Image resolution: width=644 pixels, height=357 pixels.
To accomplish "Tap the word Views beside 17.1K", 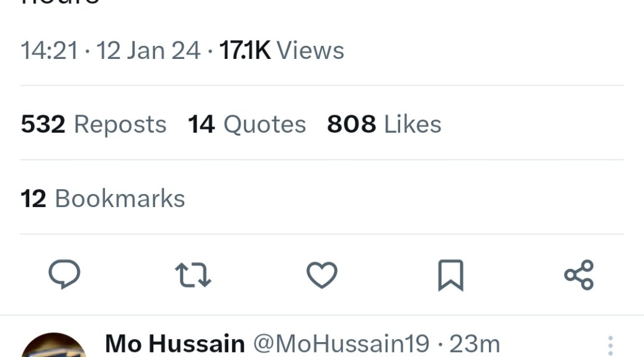I will (310, 50).
